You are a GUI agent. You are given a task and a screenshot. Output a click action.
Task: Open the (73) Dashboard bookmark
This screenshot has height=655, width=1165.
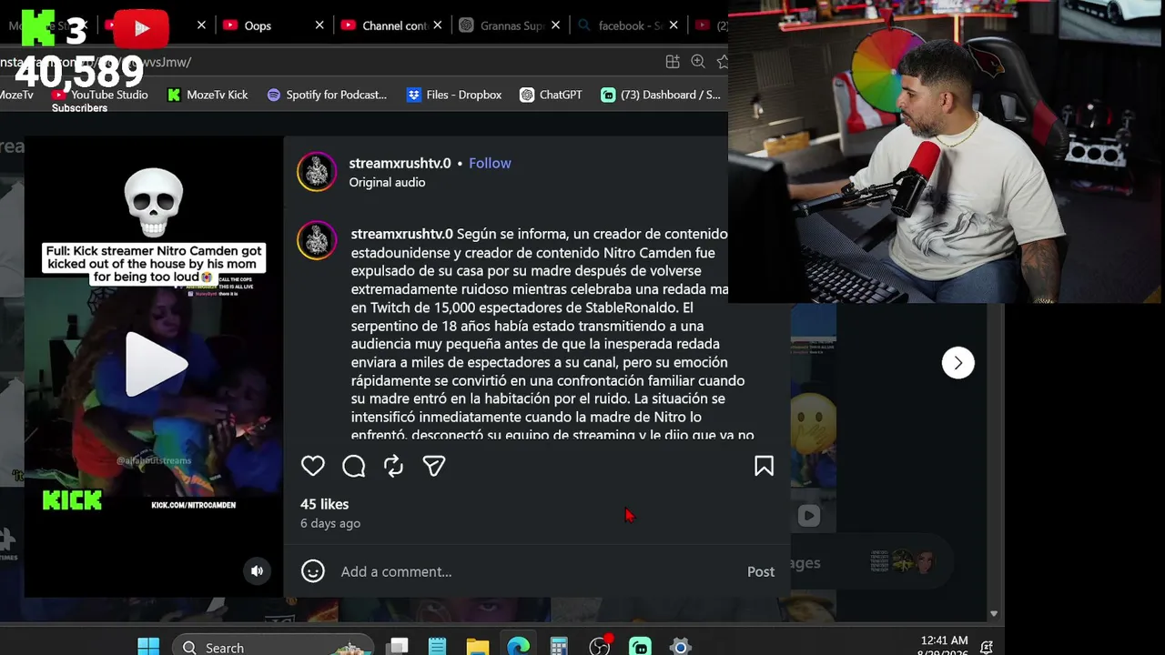661,95
